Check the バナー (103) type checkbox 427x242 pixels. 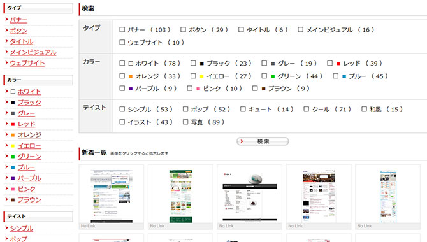pos(122,29)
